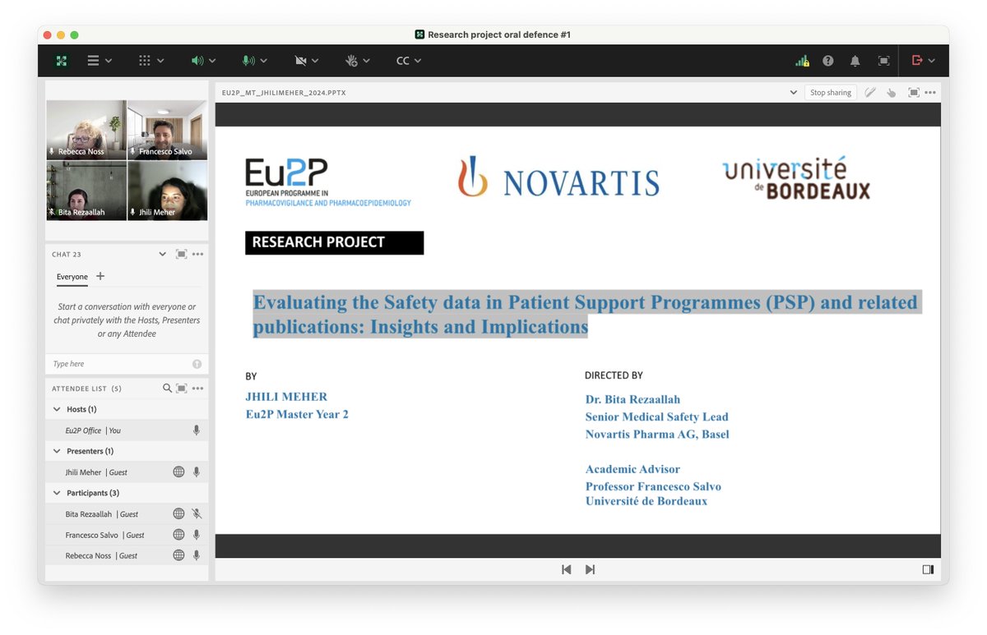Expand the room menu arrow
This screenshot has height=635, width=987.
109,61
